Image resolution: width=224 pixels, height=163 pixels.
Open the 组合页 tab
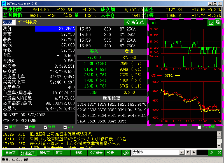point(45,153)
